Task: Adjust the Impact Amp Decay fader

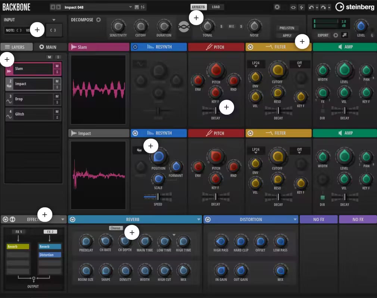Action: click(x=345, y=197)
